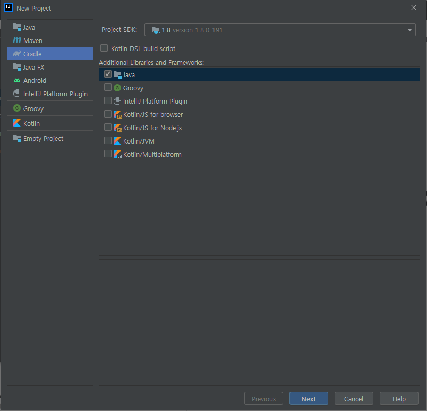Click the Kotlin/JS for browser icon
This screenshot has height=411, width=427.
click(117, 114)
